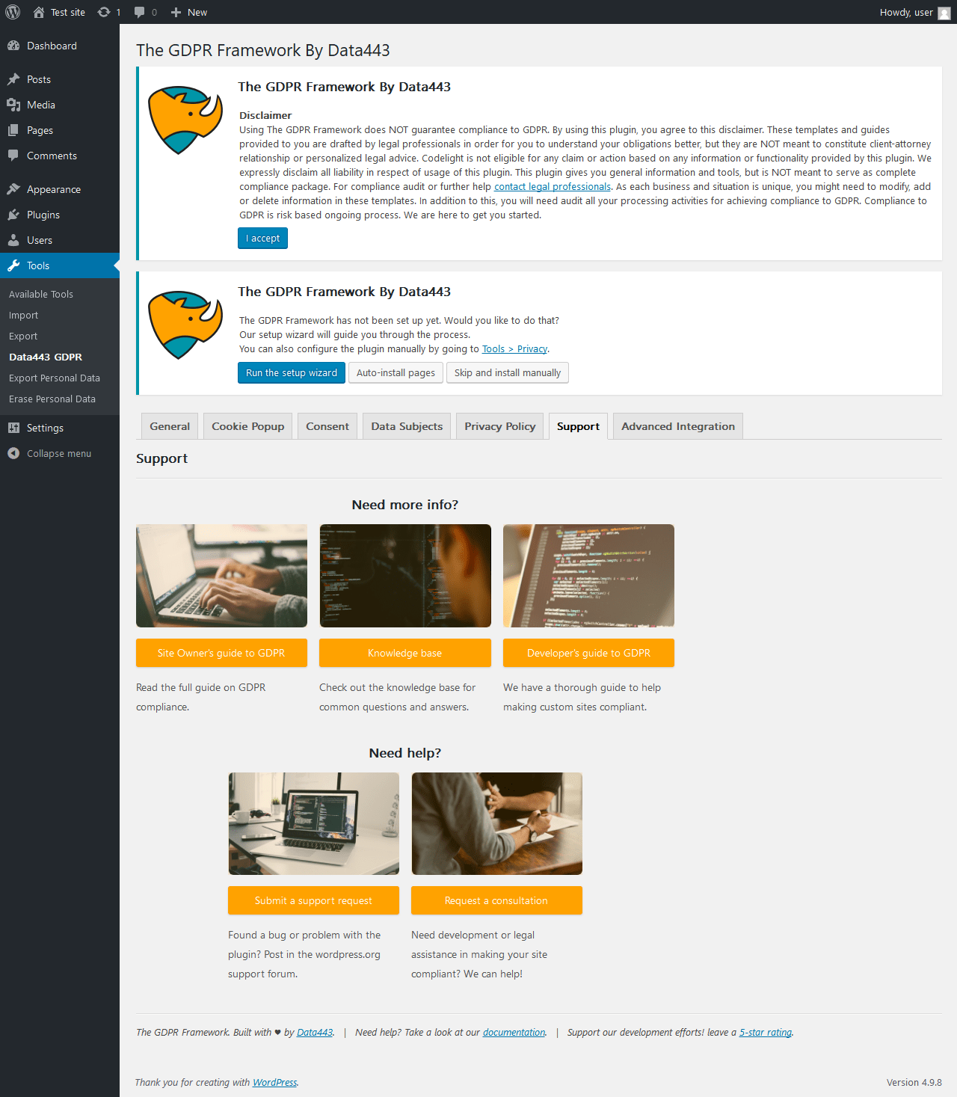Click the Plugins plug icon
Screen dimensions: 957x1097
(13, 215)
